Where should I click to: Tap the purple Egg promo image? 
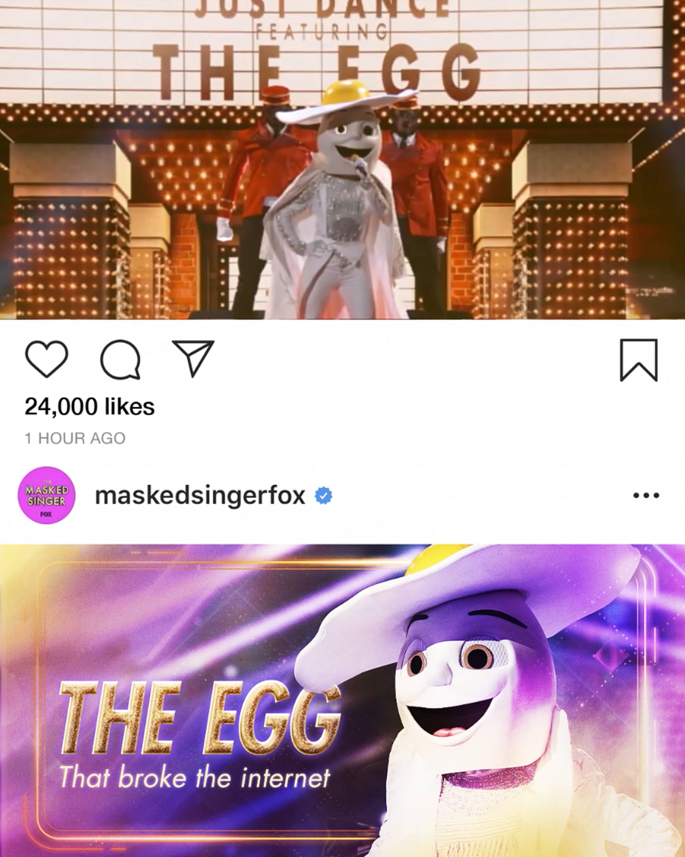(342, 700)
